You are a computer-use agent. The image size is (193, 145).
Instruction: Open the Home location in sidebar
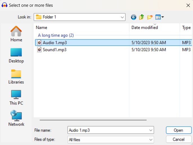(x=16, y=34)
